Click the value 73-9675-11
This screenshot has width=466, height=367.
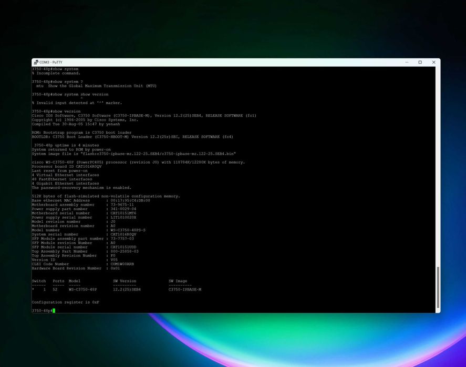[x=122, y=204]
